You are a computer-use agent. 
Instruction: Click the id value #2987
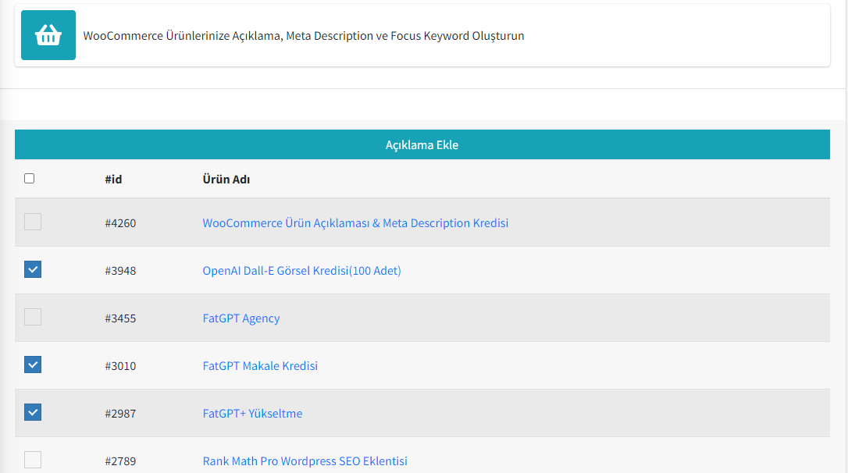click(120, 413)
